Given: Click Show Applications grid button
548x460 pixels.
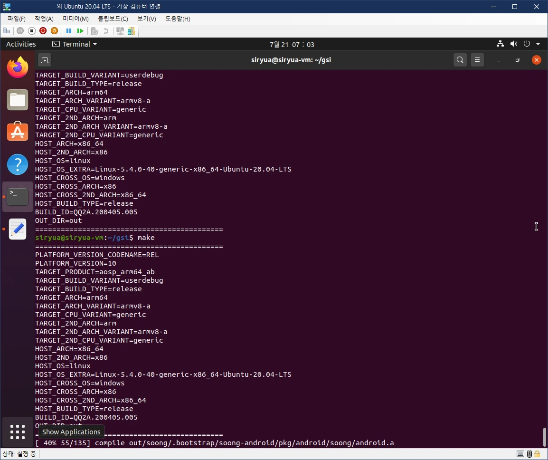Looking at the screenshot, I should pyautogui.click(x=18, y=432).
